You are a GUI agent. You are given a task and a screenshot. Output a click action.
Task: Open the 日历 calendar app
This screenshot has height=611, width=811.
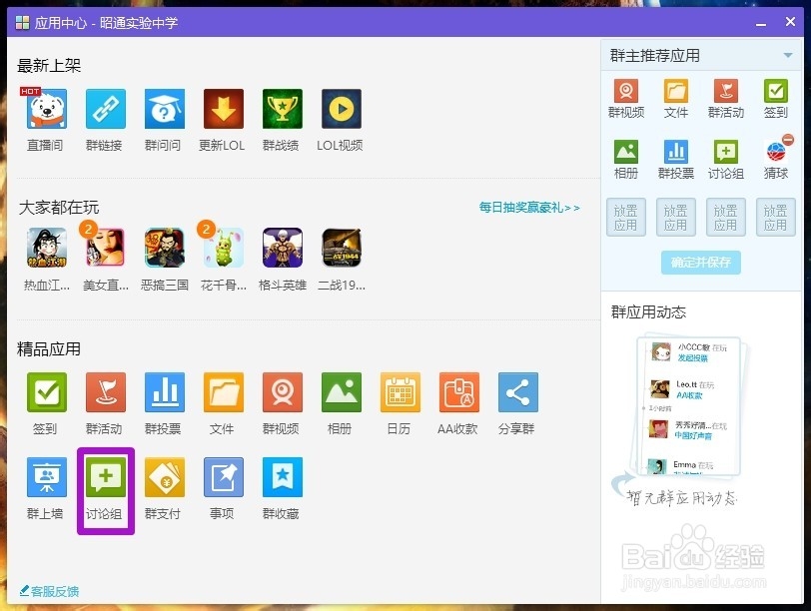pos(400,393)
